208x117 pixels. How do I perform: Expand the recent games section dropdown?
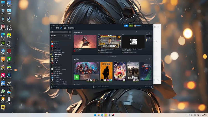pyautogui.click(x=80, y=59)
